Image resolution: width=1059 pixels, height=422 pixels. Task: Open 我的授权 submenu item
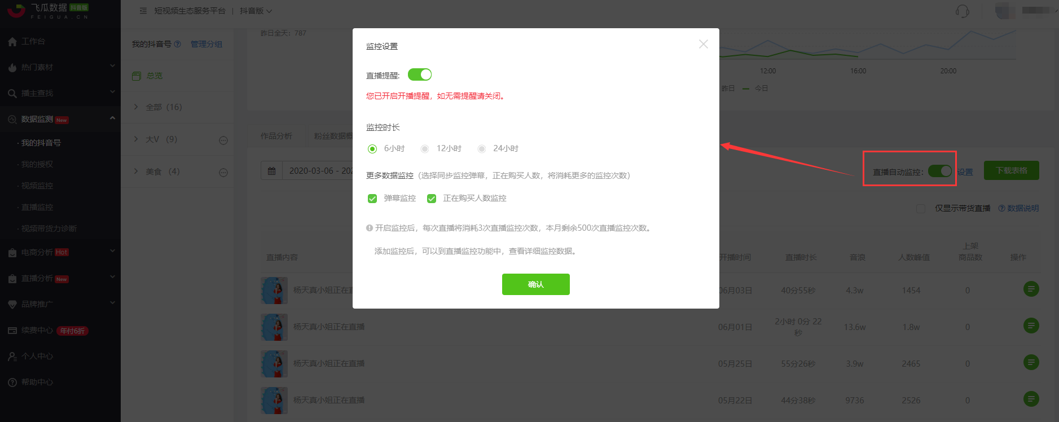(37, 165)
